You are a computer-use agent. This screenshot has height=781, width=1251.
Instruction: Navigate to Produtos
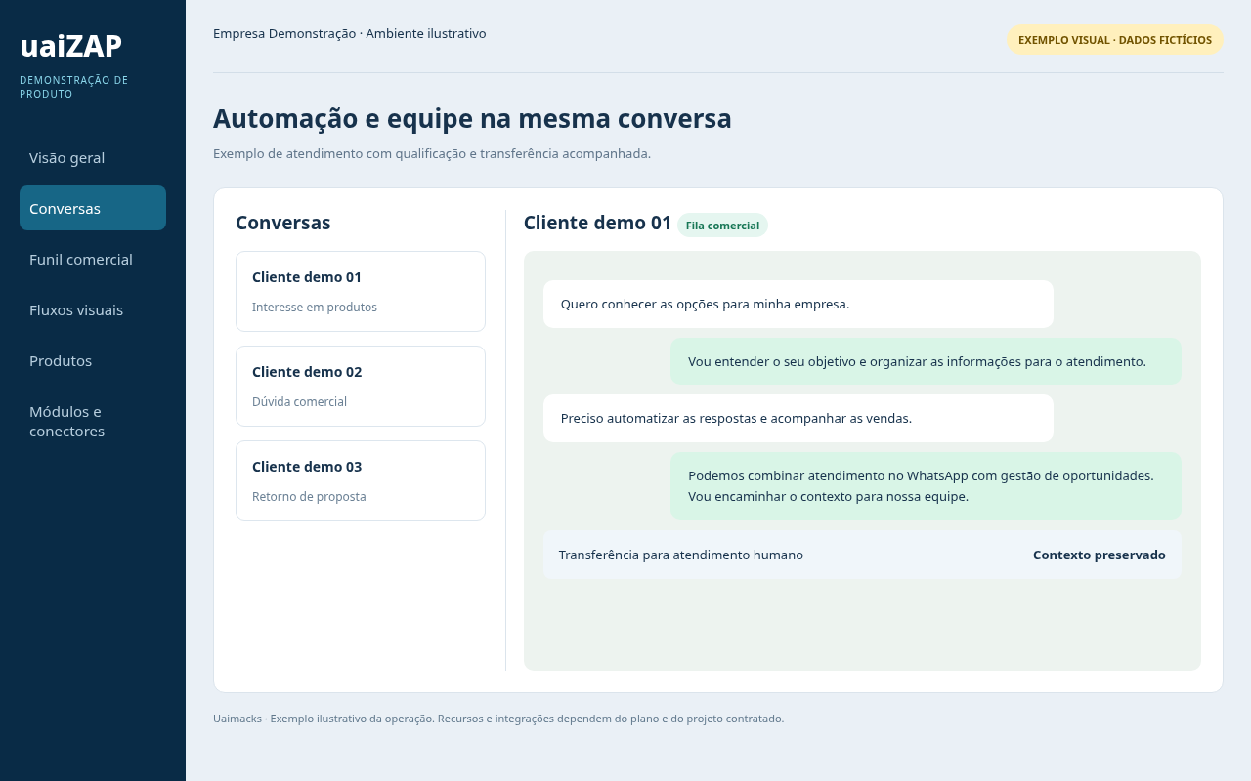coord(93,361)
